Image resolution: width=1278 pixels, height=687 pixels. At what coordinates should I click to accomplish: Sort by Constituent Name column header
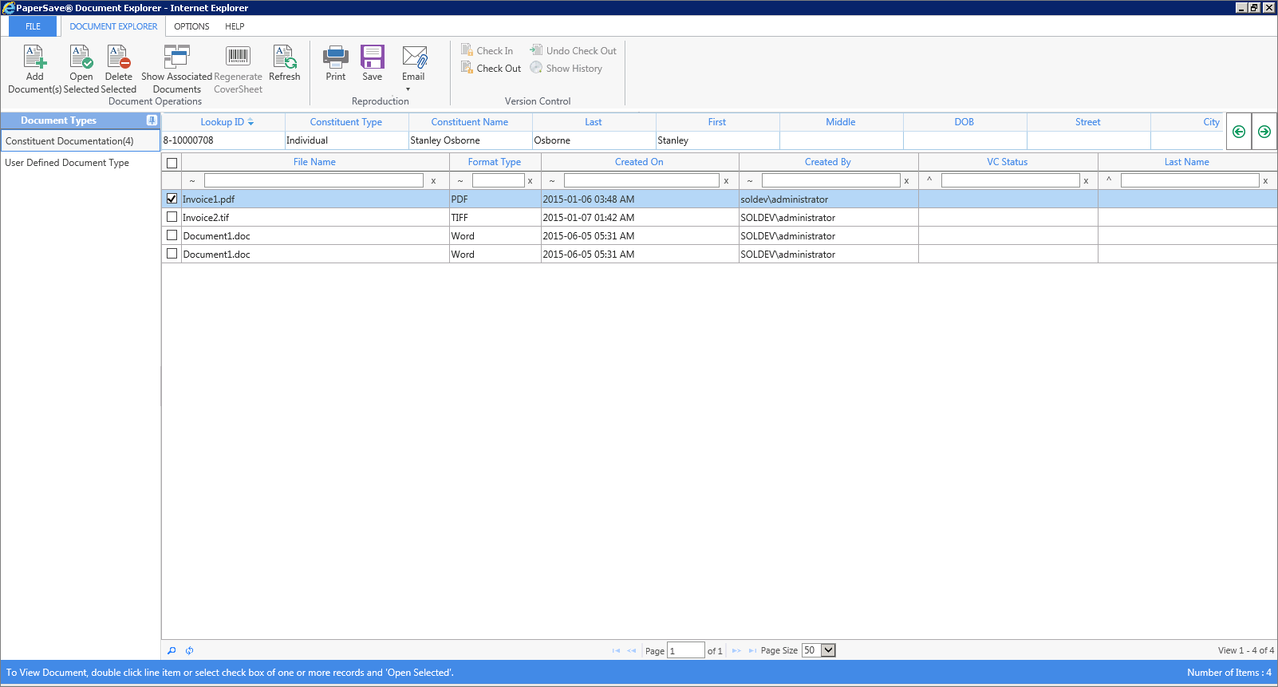pyautogui.click(x=470, y=122)
